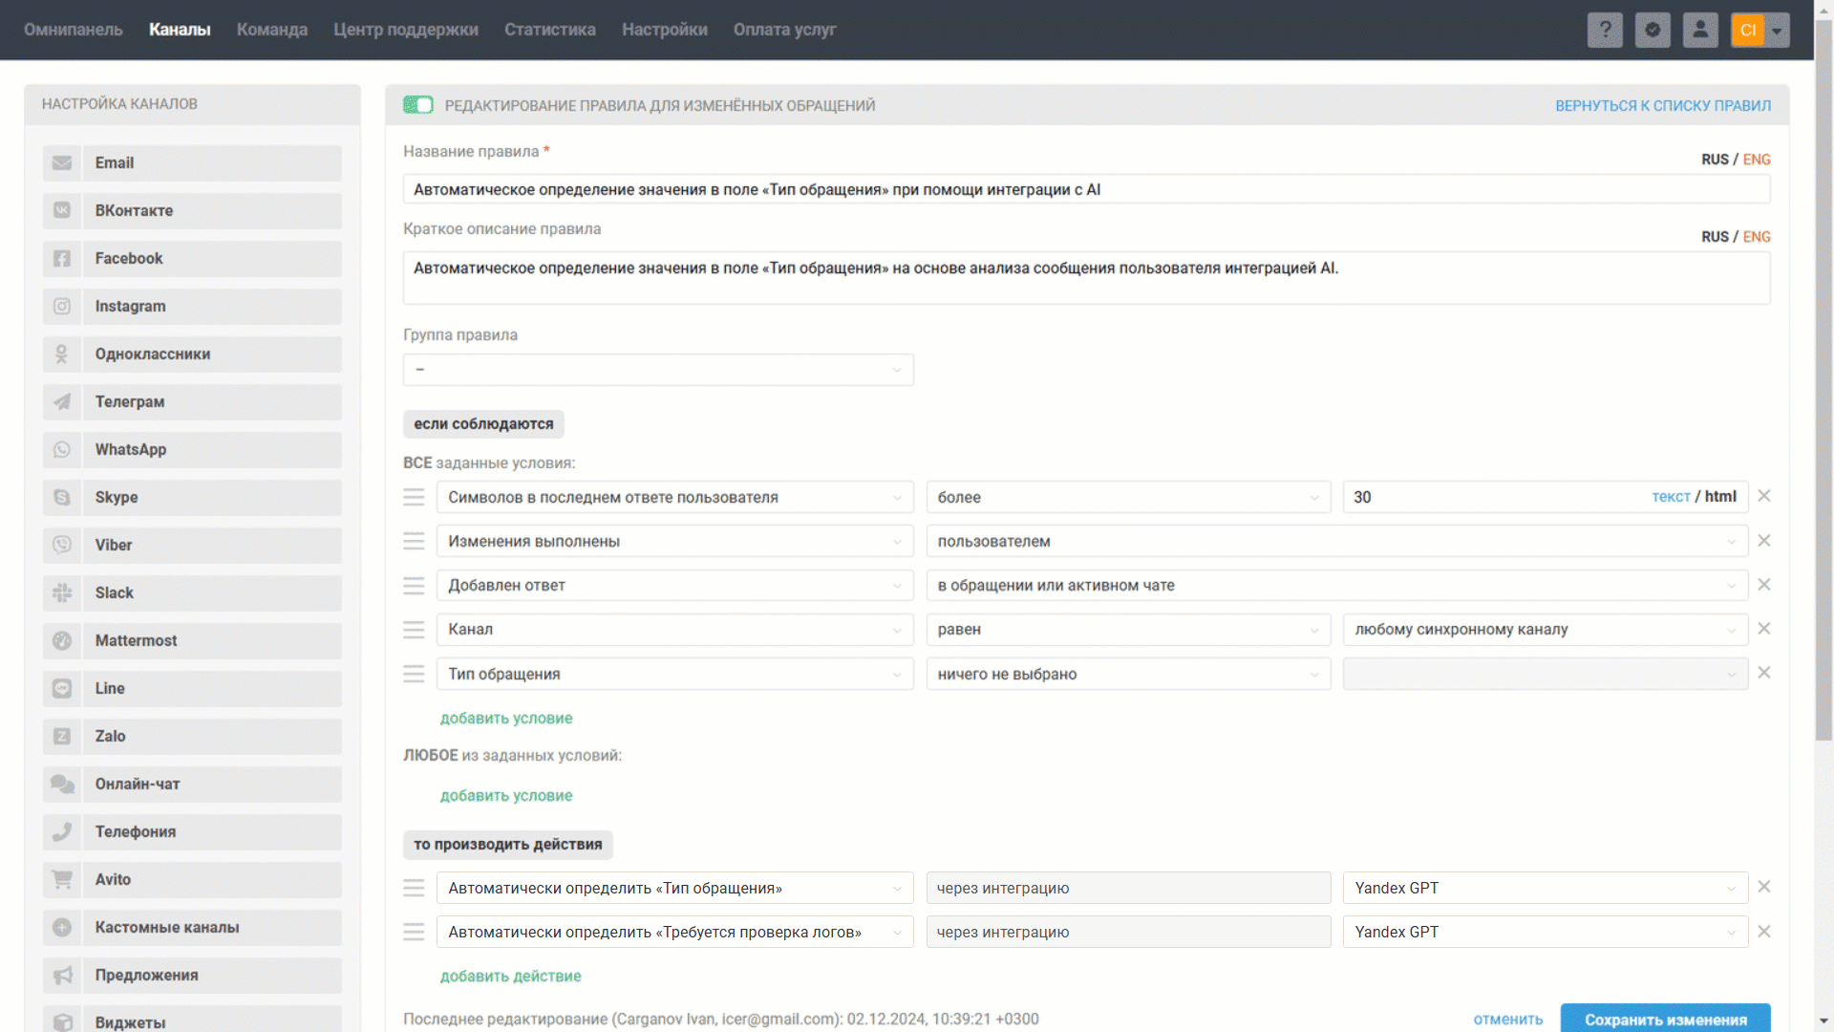
Task: Open the «Статистика» menu
Action: pos(549,30)
